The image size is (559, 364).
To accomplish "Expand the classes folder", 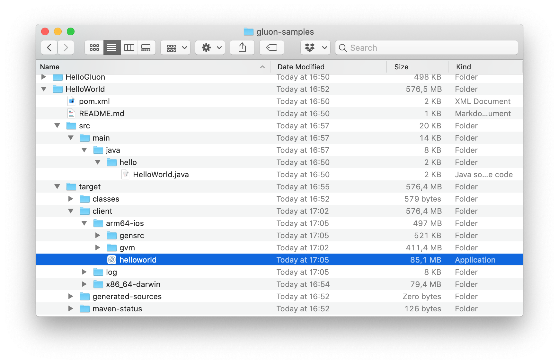I will coord(71,199).
